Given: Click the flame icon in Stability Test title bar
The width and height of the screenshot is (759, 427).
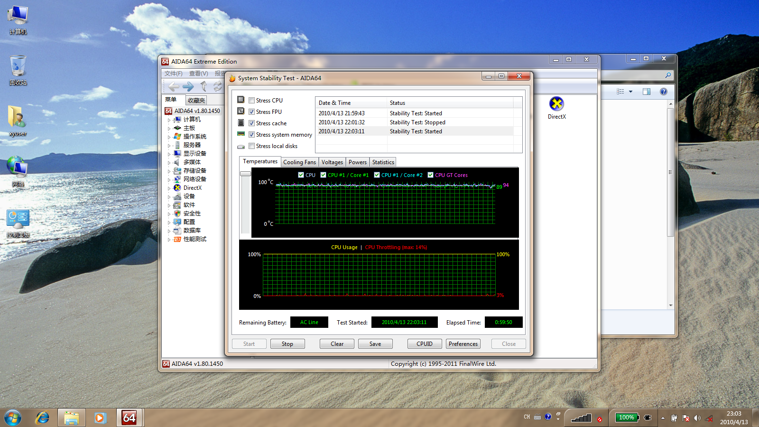Looking at the screenshot, I should pos(232,78).
